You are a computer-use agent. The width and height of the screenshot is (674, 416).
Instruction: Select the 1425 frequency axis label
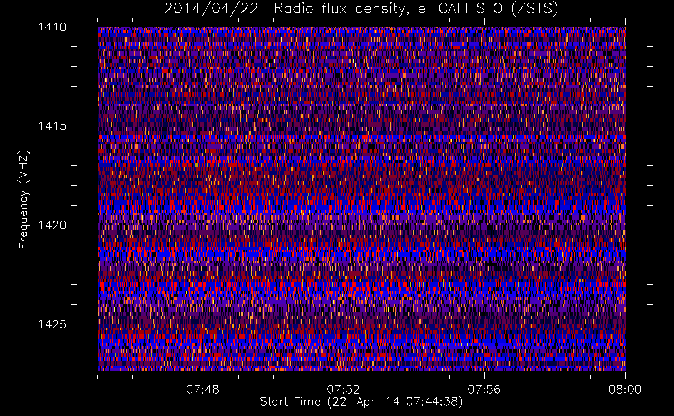coord(52,324)
